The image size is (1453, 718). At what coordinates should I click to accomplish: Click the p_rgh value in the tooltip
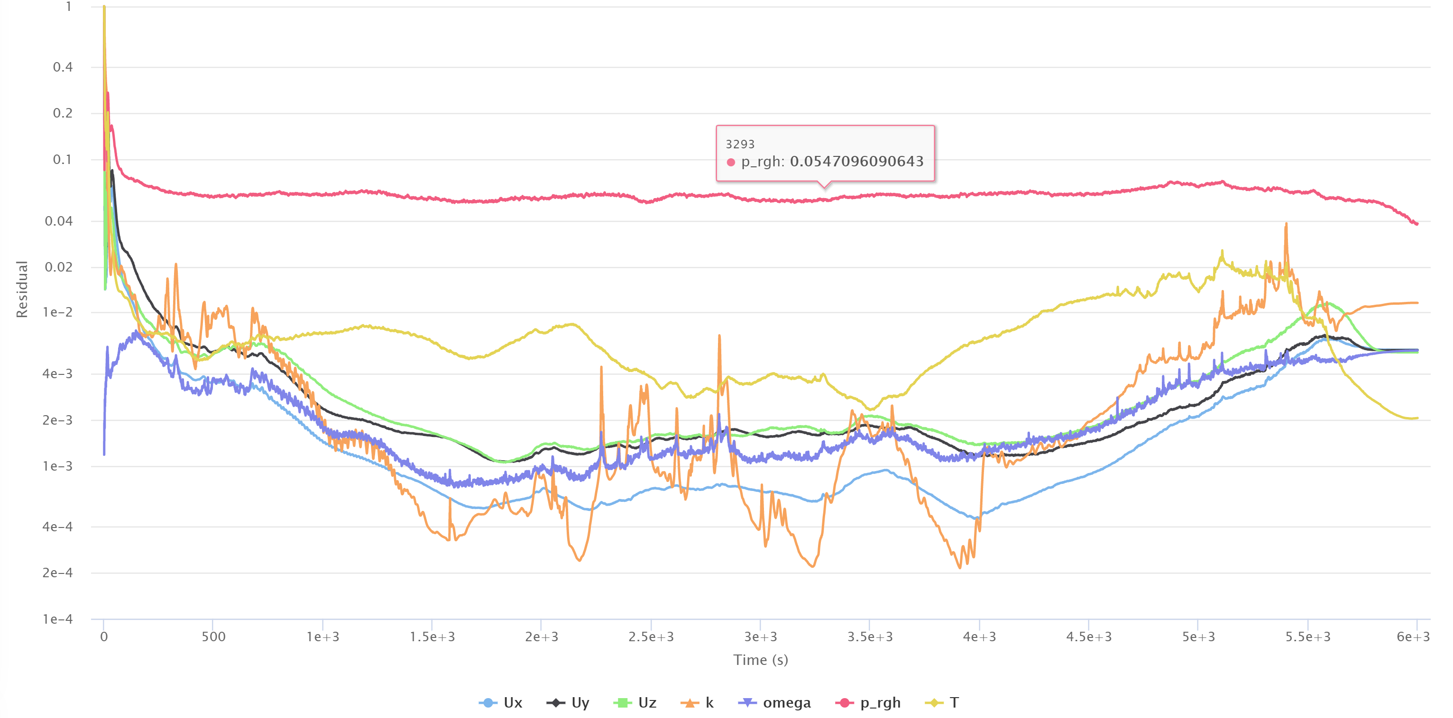pyautogui.click(x=856, y=162)
